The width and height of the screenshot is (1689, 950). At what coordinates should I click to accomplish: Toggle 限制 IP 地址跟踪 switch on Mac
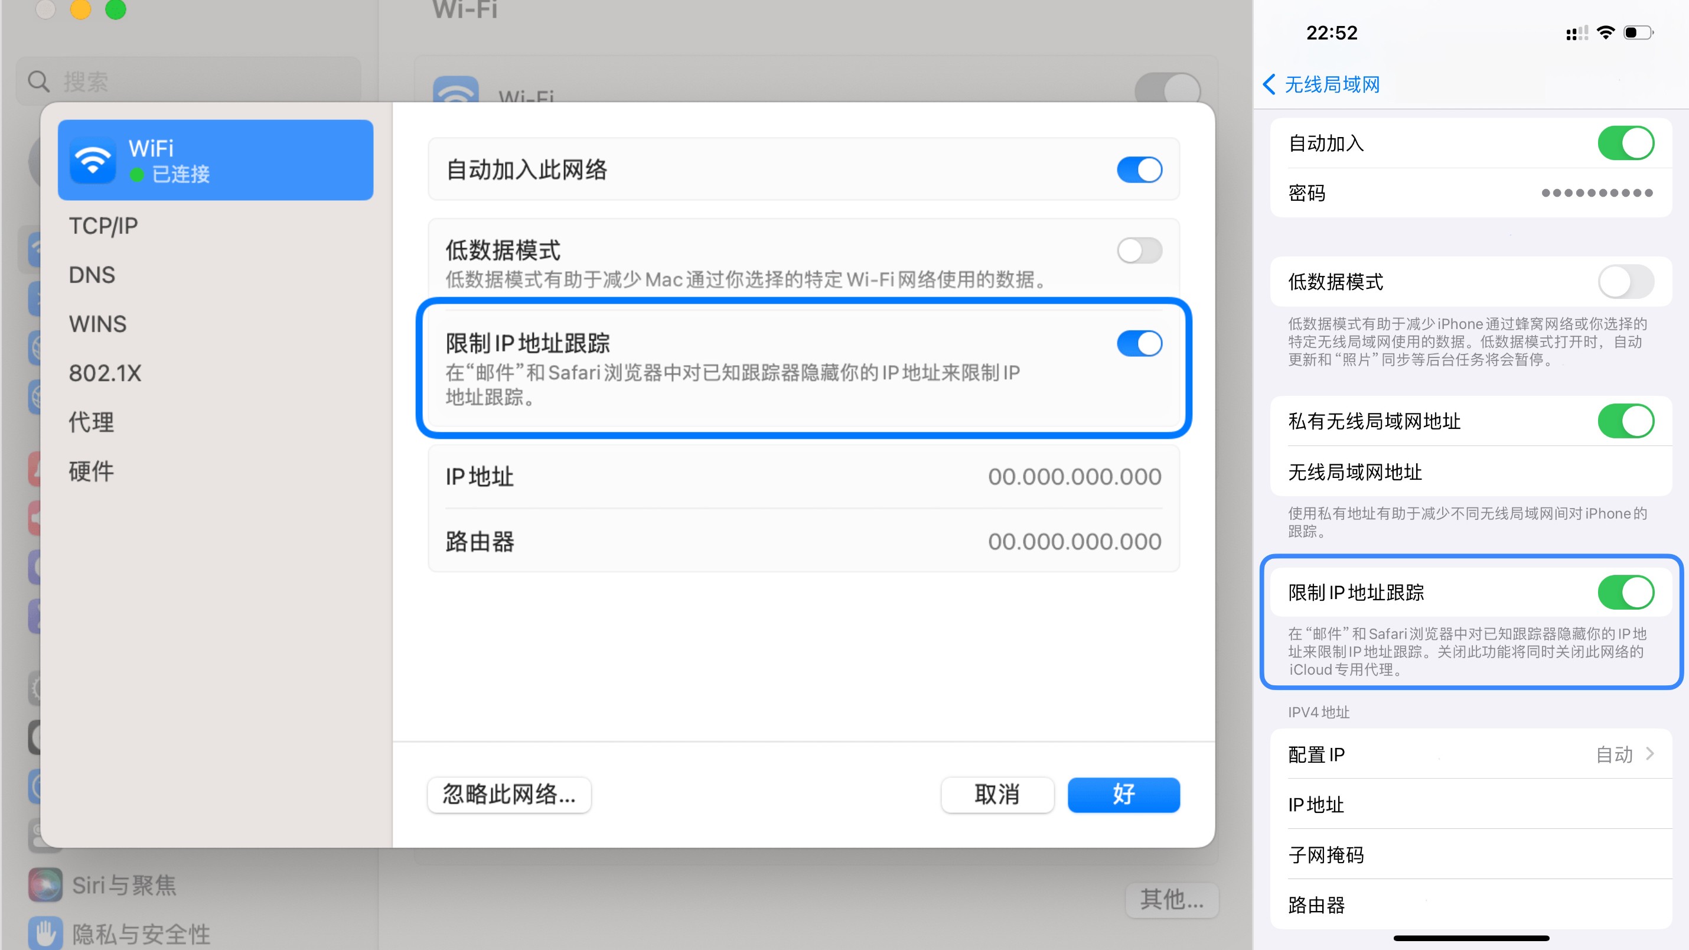point(1140,343)
